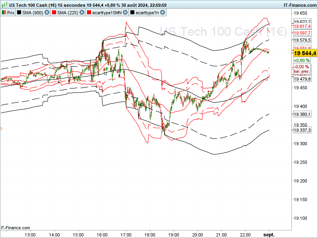Click the +0,89 % change label
This screenshot has width=318, height=238.
click(302, 60)
